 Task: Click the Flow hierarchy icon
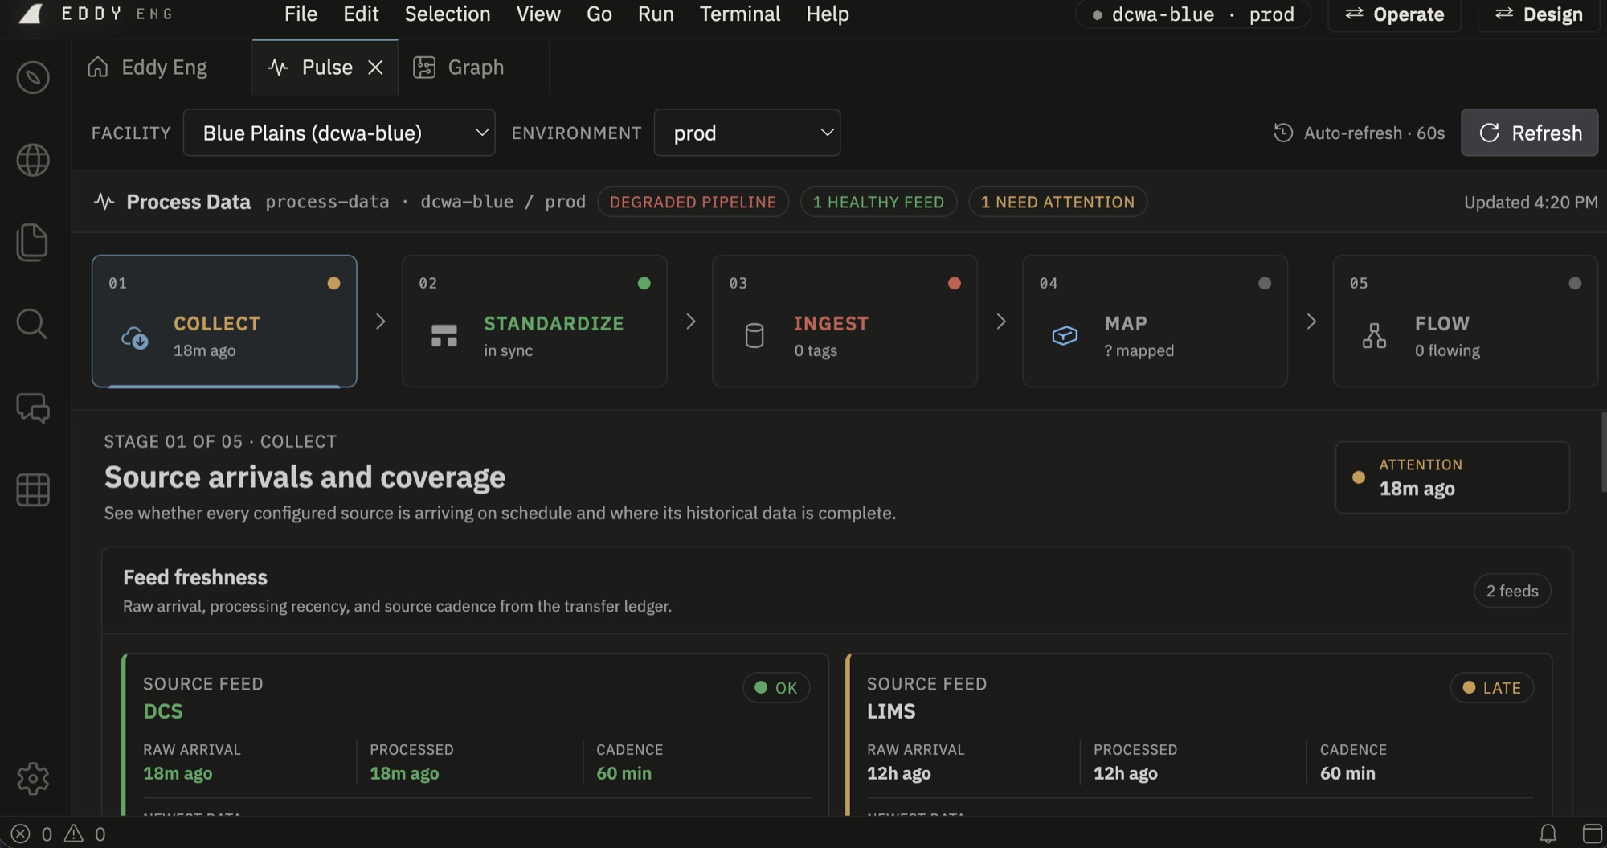click(1374, 335)
